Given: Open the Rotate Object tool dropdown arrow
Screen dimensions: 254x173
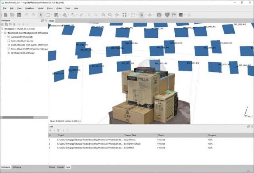Looking at the screenshot, I should coord(69,15).
